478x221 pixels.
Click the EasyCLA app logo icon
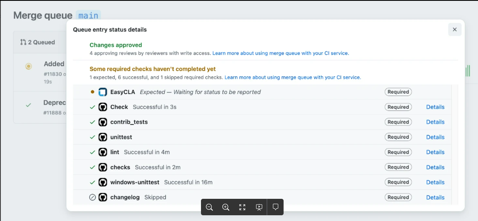click(103, 92)
